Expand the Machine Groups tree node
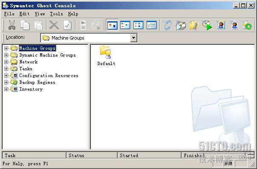The height and width of the screenshot is (169, 257). (6, 48)
